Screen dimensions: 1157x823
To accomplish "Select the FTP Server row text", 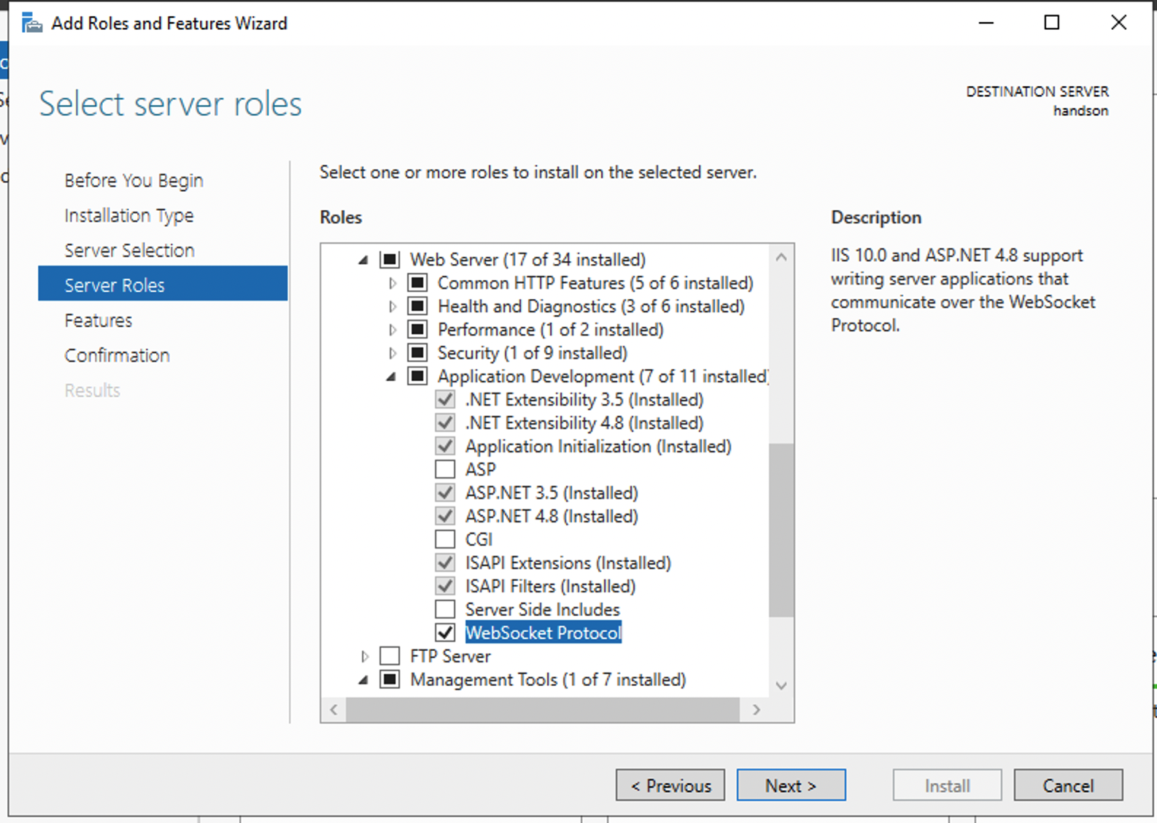I will tap(450, 656).
